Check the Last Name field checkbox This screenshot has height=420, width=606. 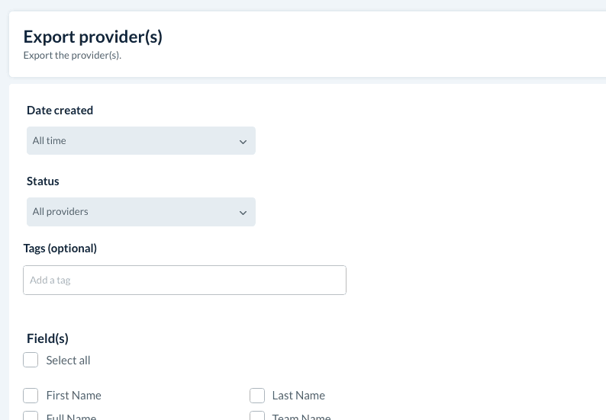tap(257, 396)
